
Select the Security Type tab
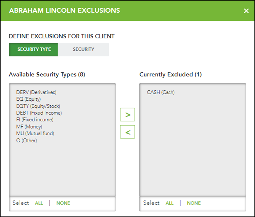pyautogui.click(x=33, y=49)
